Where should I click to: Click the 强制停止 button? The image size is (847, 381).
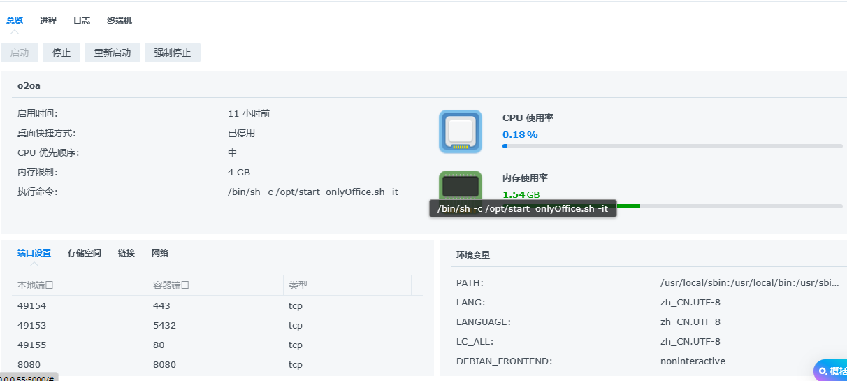point(173,52)
